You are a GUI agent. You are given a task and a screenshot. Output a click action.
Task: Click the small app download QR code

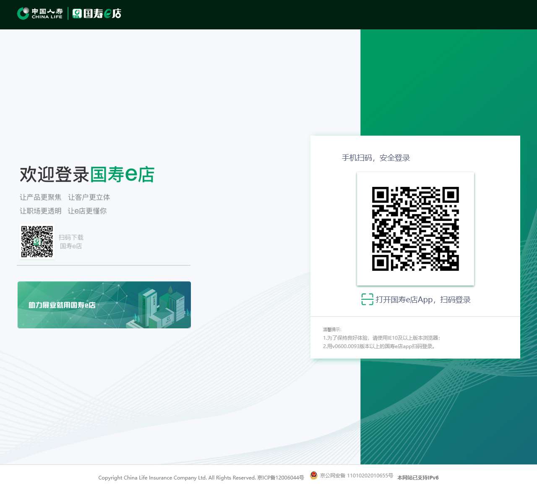tap(37, 241)
